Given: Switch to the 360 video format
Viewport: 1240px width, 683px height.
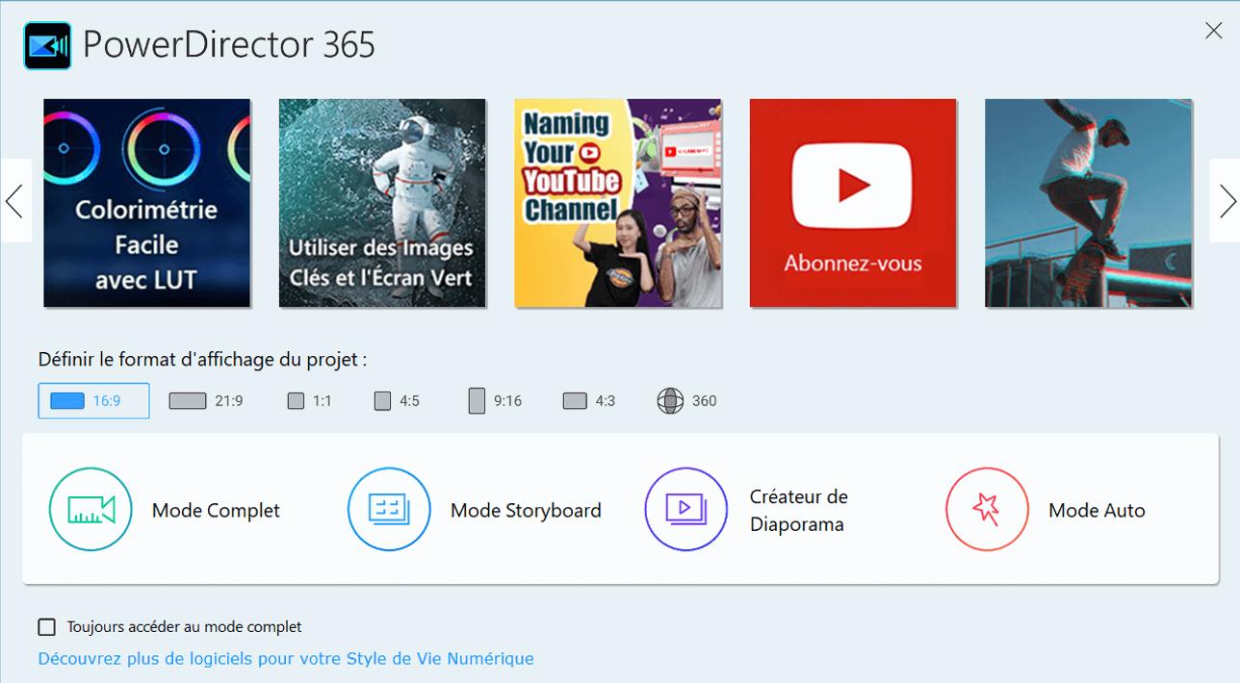Looking at the screenshot, I should [x=686, y=401].
